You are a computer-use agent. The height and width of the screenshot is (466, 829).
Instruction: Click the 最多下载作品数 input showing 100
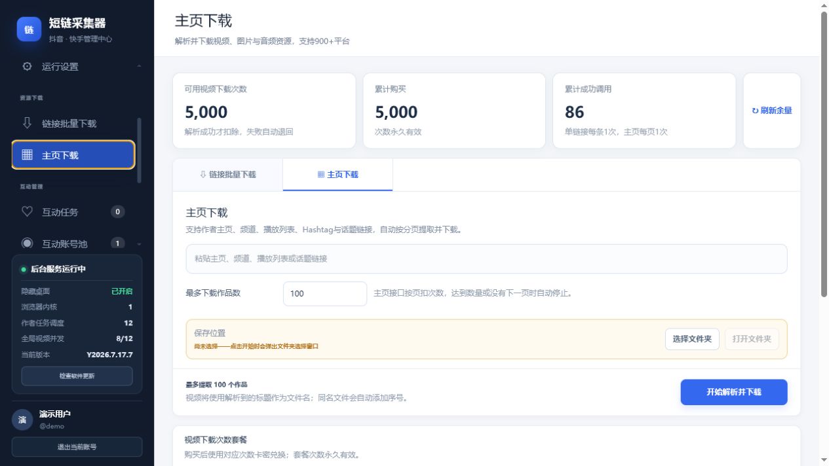pyautogui.click(x=325, y=293)
